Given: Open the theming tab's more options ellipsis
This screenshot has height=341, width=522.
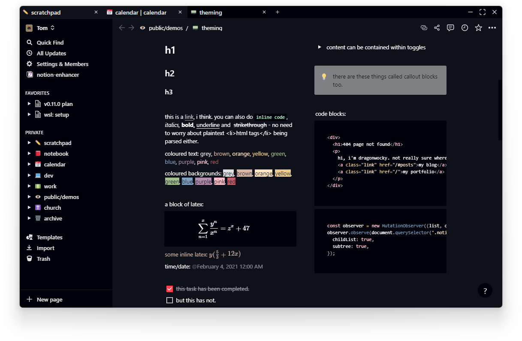Looking at the screenshot, I should pos(492,27).
